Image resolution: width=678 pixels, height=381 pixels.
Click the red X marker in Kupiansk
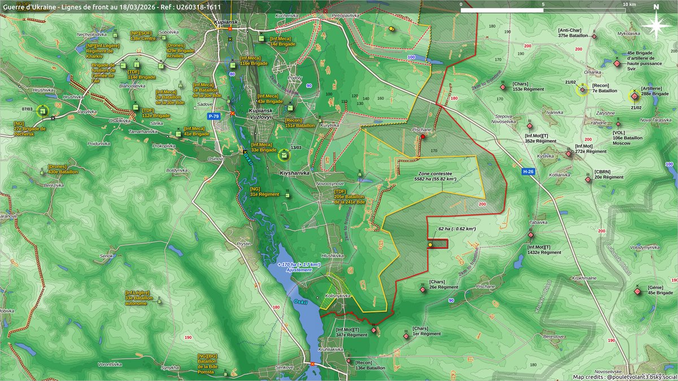click(x=230, y=28)
